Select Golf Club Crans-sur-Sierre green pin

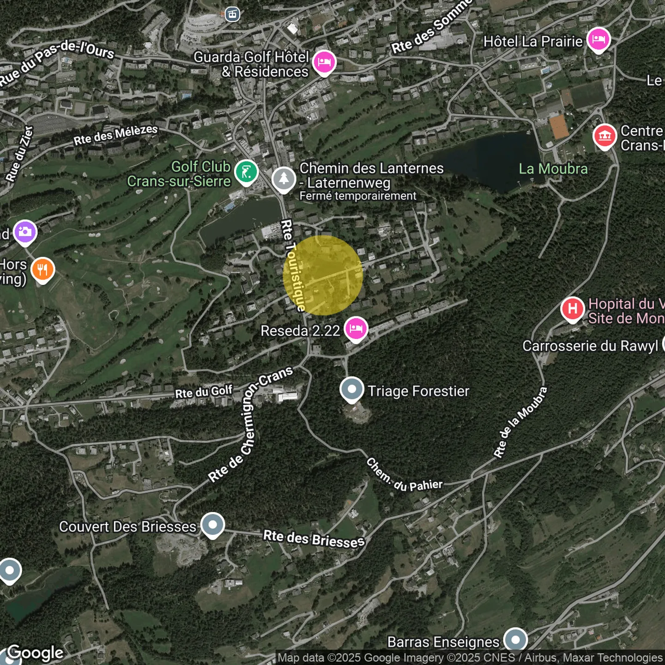246,172
